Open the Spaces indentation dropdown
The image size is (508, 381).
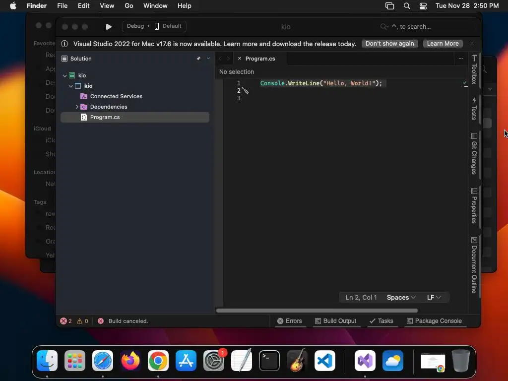(x=401, y=298)
